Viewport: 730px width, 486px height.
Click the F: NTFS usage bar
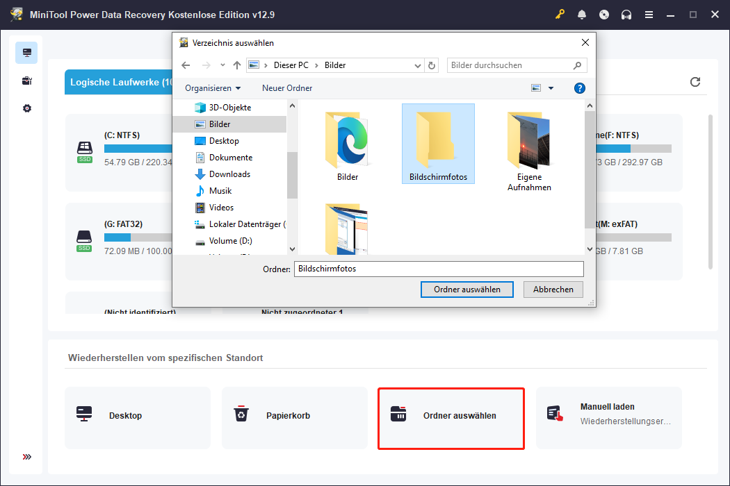point(633,149)
